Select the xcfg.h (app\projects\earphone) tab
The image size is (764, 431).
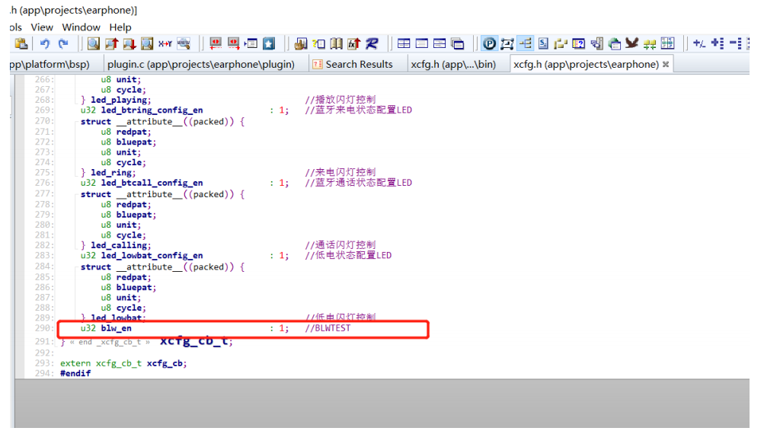pyautogui.click(x=586, y=64)
